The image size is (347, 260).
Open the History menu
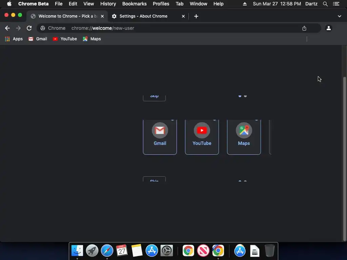click(108, 4)
